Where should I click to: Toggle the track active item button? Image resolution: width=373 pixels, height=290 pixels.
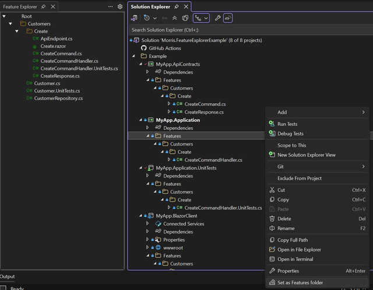198,18
